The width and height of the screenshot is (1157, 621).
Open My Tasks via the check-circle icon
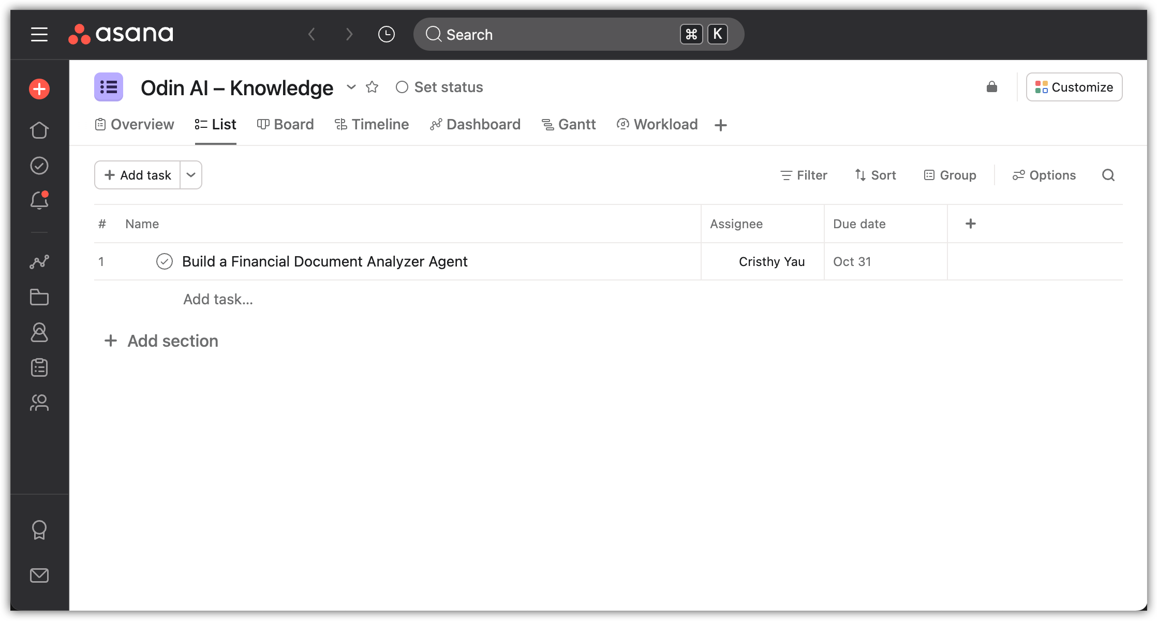(x=39, y=166)
